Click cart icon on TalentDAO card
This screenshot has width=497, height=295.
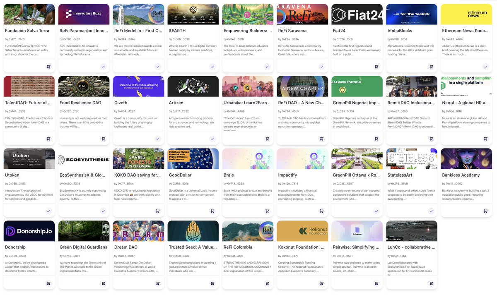click(x=48, y=139)
